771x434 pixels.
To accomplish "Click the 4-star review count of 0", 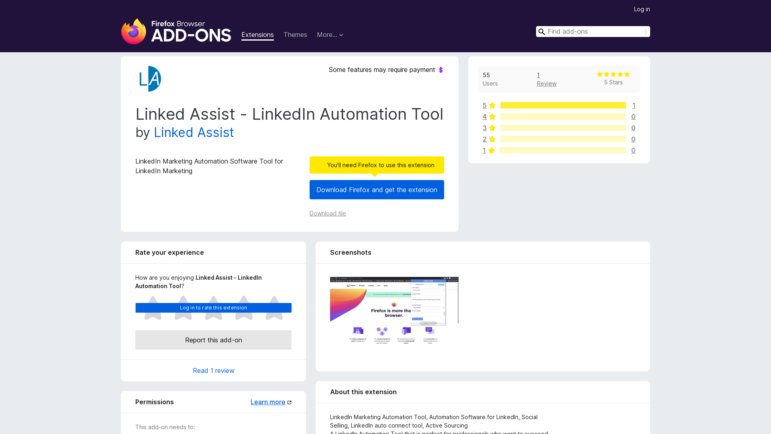I will (x=633, y=117).
